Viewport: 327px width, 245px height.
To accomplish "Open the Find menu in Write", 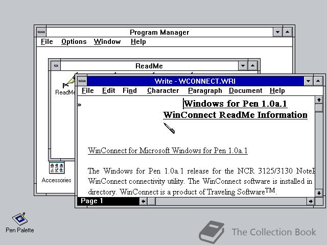I will (130, 91).
